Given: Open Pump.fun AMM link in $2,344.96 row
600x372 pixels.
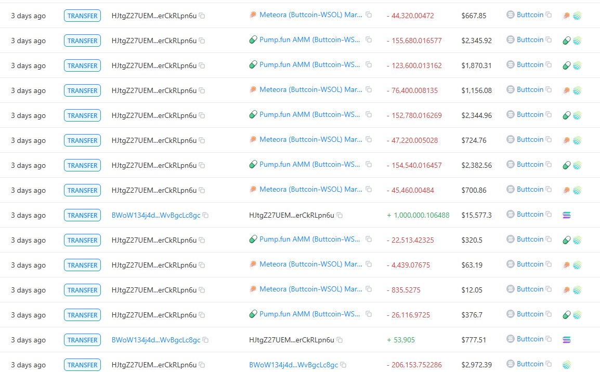Looking at the screenshot, I should point(309,114).
